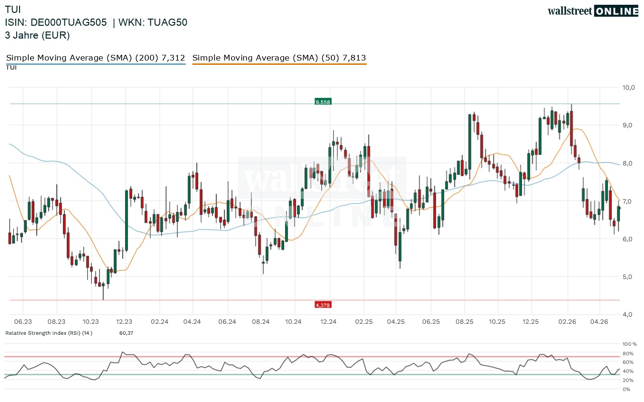The height and width of the screenshot is (402, 644).
Task: Select the SMA (200) 7,312 legend entry
Action: [95, 58]
